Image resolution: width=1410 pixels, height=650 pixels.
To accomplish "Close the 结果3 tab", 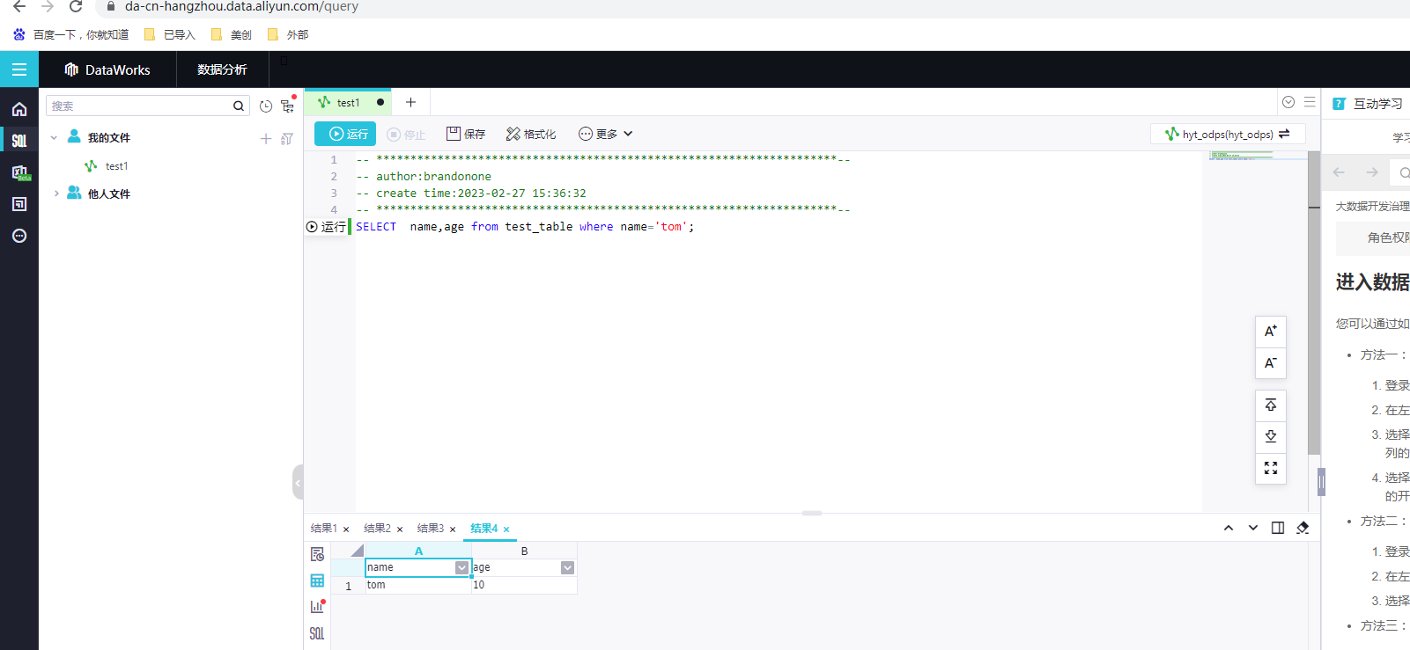I will pos(453,529).
